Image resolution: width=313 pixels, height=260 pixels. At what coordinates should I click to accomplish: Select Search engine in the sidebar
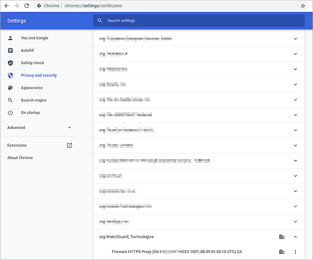33,100
